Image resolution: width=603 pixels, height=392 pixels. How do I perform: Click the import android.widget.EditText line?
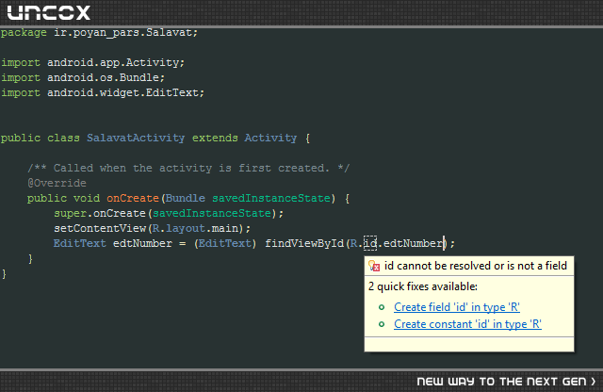[103, 92]
